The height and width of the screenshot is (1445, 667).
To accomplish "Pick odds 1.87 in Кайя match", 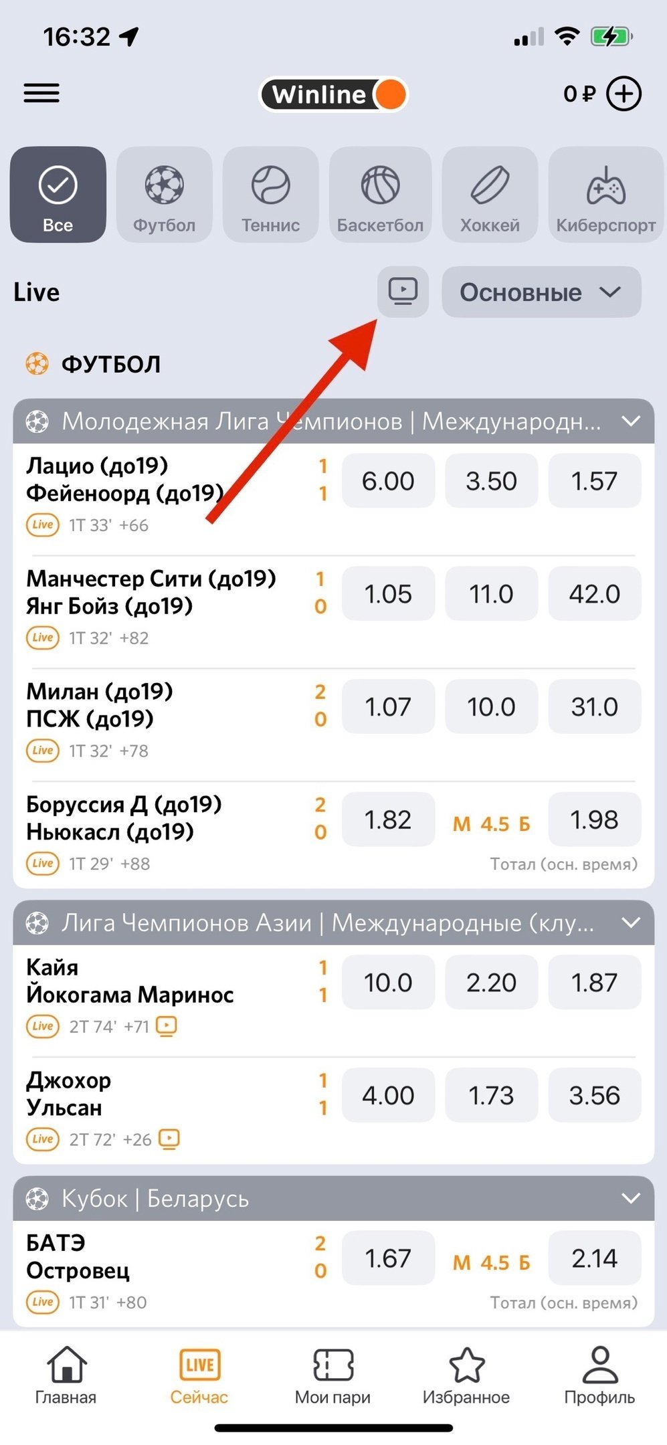I will (x=594, y=982).
